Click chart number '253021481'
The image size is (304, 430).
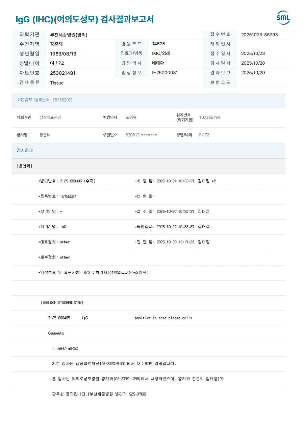63,73
